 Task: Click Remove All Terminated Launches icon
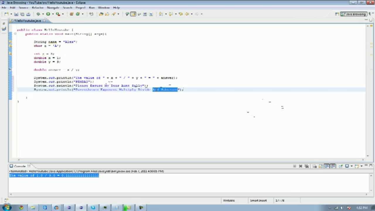coord(306,166)
